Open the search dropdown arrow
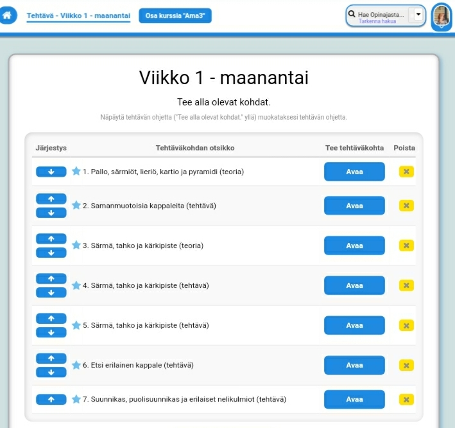 pos(418,14)
